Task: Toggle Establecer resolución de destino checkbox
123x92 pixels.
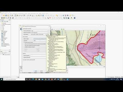Action: click(24, 47)
